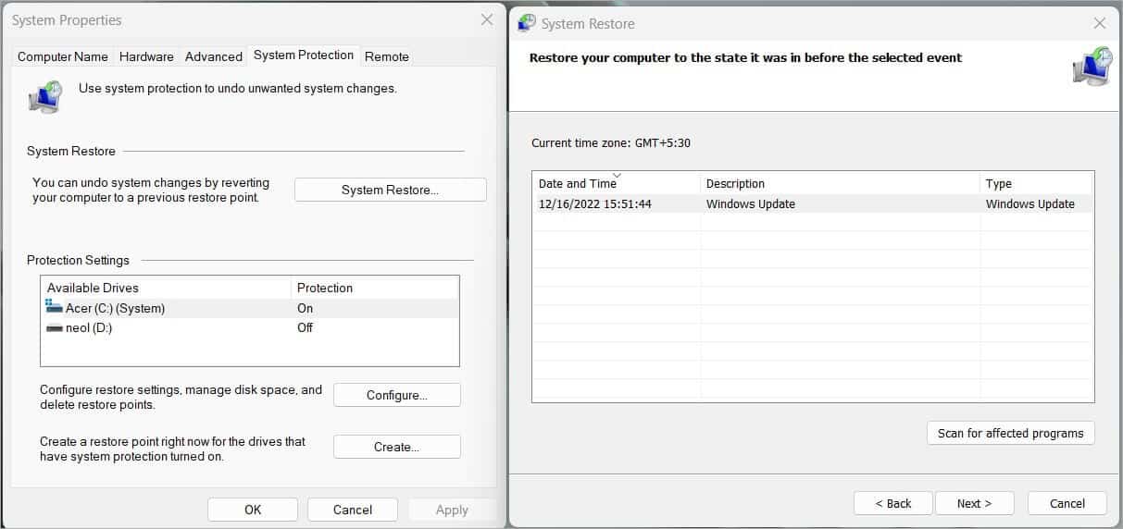Image resolution: width=1123 pixels, height=529 pixels.
Task: Open Configure... restore settings
Action: pyautogui.click(x=396, y=395)
